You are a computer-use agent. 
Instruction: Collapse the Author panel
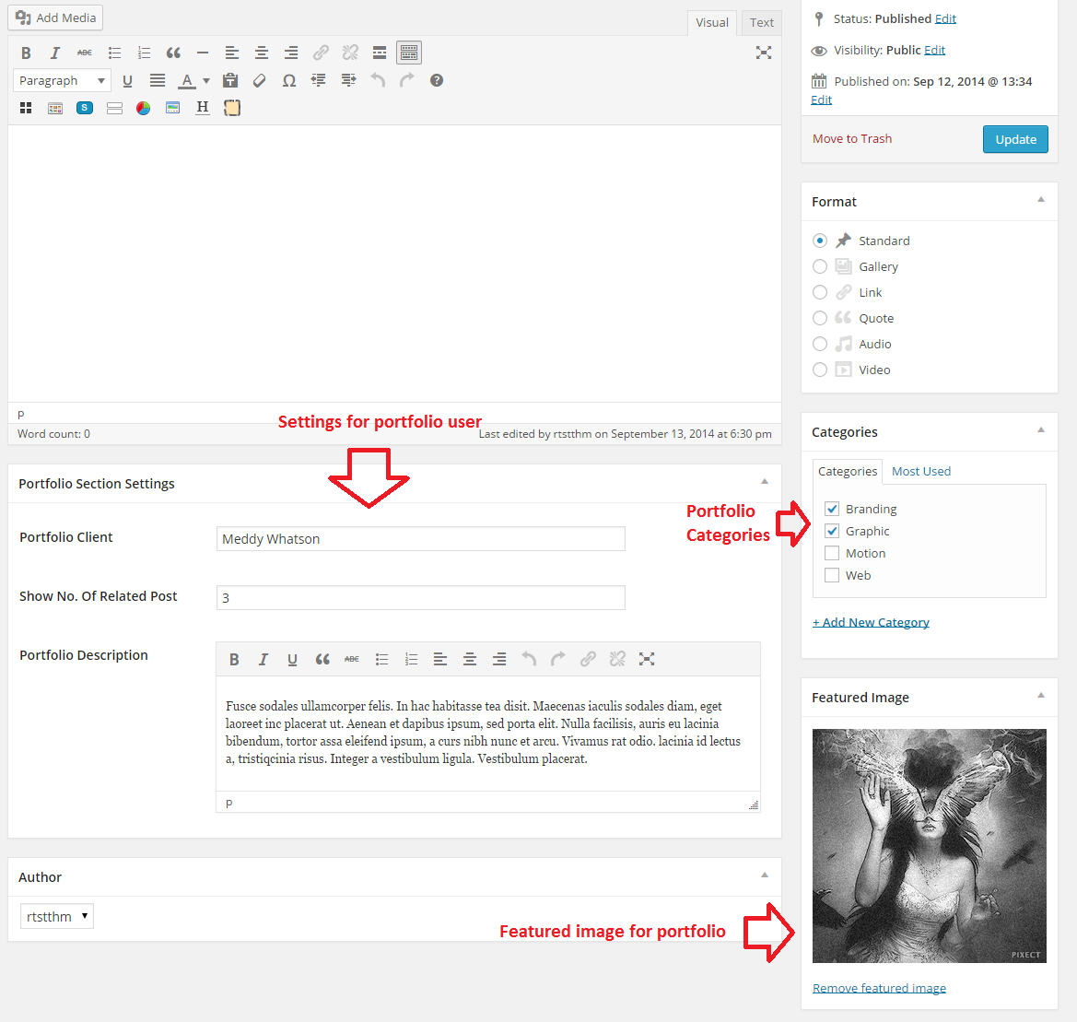point(765,875)
